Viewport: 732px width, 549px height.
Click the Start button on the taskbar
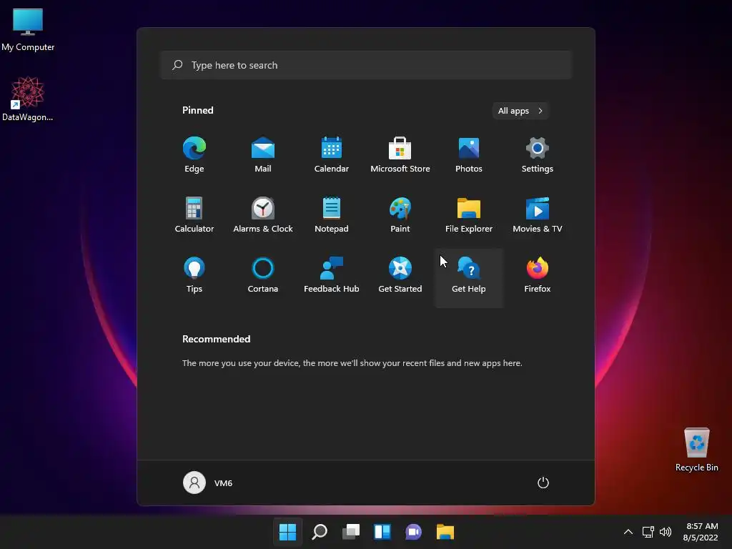click(x=287, y=532)
